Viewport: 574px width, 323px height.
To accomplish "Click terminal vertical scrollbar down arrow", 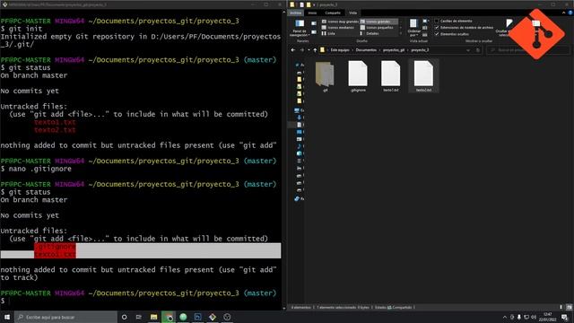I will (284, 309).
